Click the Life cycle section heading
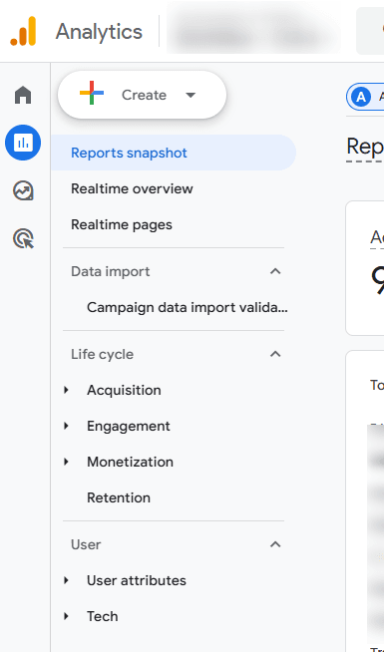 (x=103, y=354)
